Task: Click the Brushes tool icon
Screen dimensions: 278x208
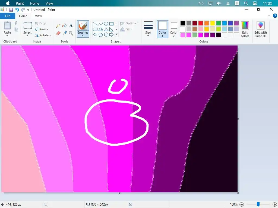Action: click(x=83, y=26)
